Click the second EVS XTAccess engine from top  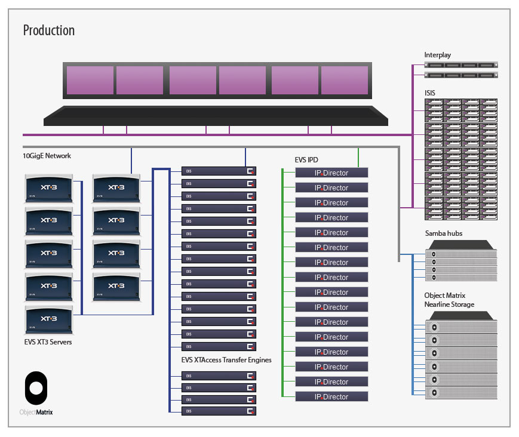(x=219, y=184)
